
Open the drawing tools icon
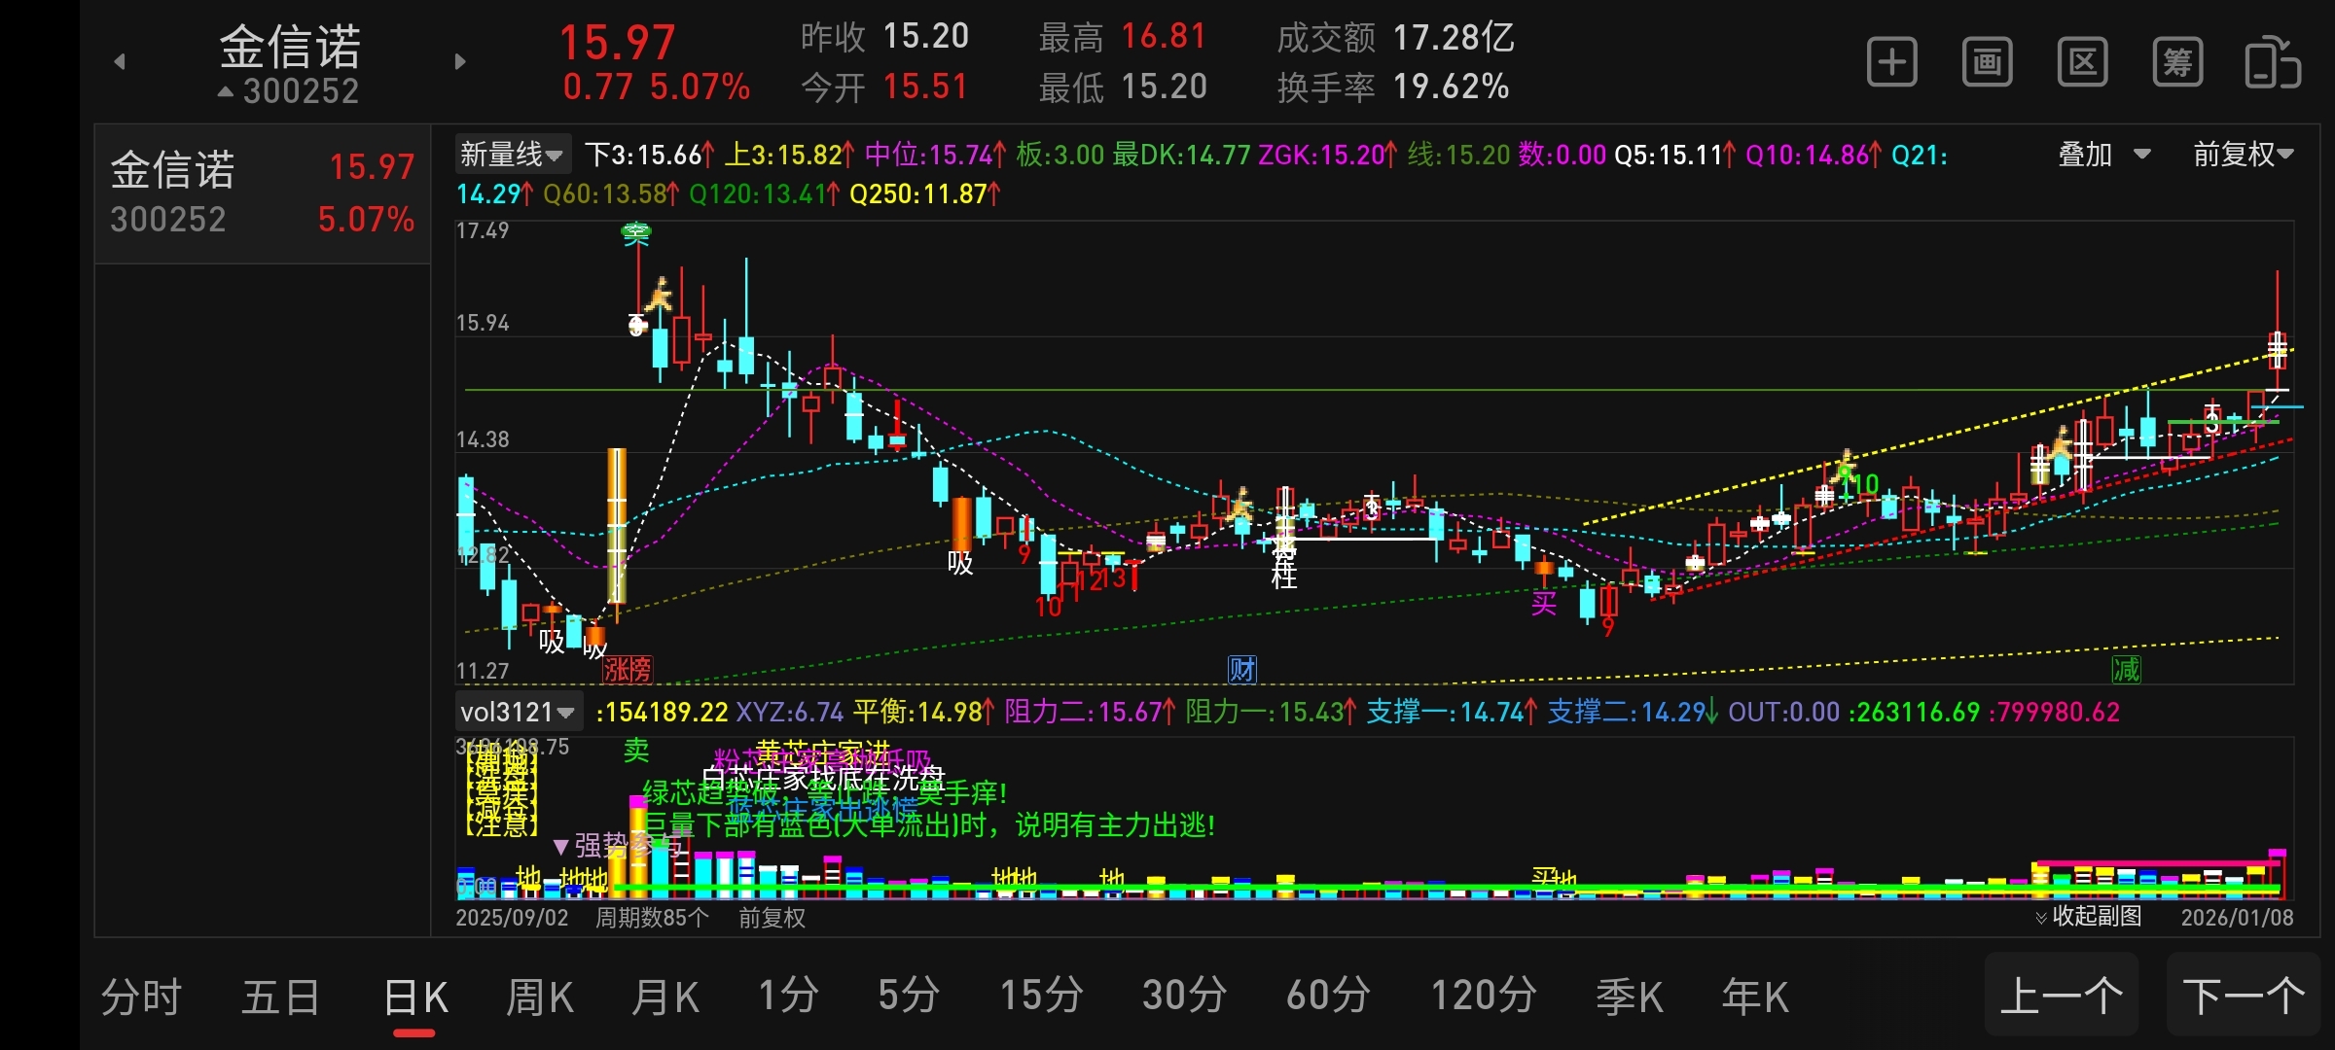click(x=1987, y=63)
